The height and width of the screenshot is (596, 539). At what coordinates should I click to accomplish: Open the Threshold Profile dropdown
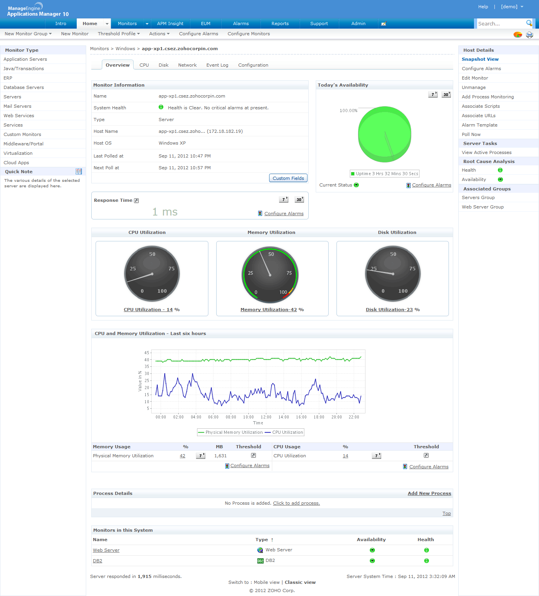tap(119, 34)
